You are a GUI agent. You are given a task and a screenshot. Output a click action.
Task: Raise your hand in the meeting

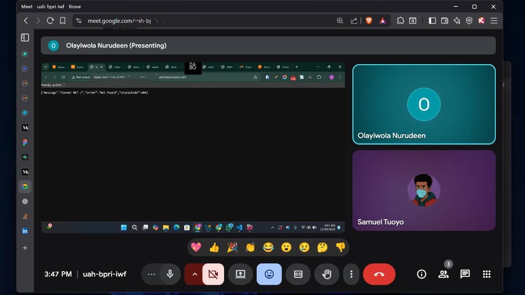click(327, 274)
